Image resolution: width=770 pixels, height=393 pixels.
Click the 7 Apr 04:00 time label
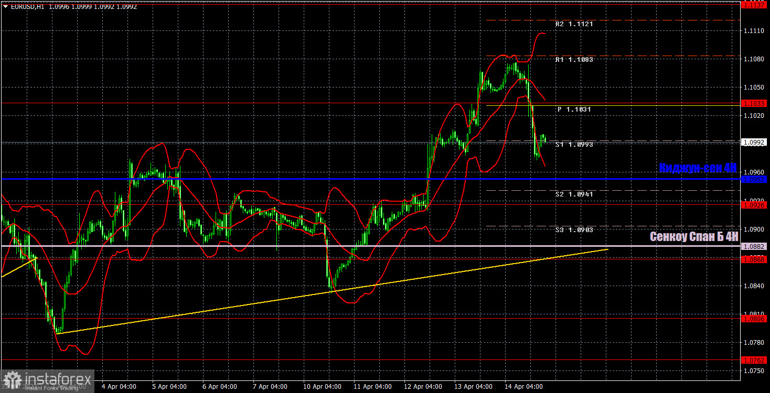point(270,387)
